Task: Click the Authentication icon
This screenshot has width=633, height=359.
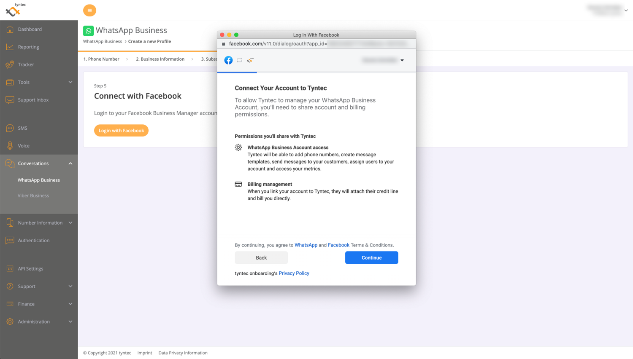Action: click(x=10, y=240)
